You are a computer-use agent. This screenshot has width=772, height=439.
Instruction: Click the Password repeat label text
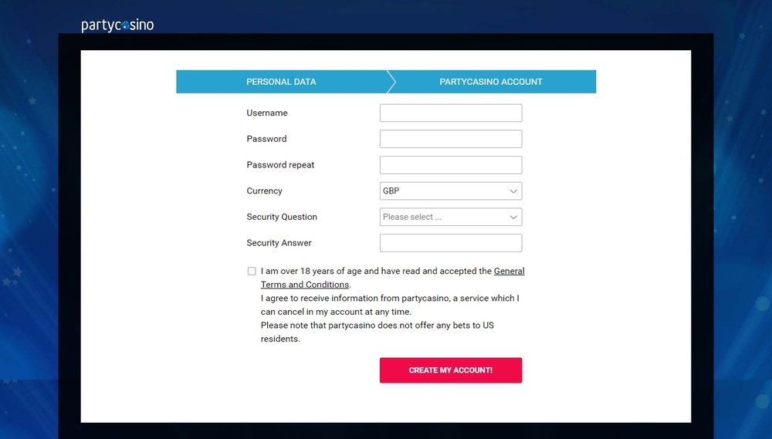[280, 165]
